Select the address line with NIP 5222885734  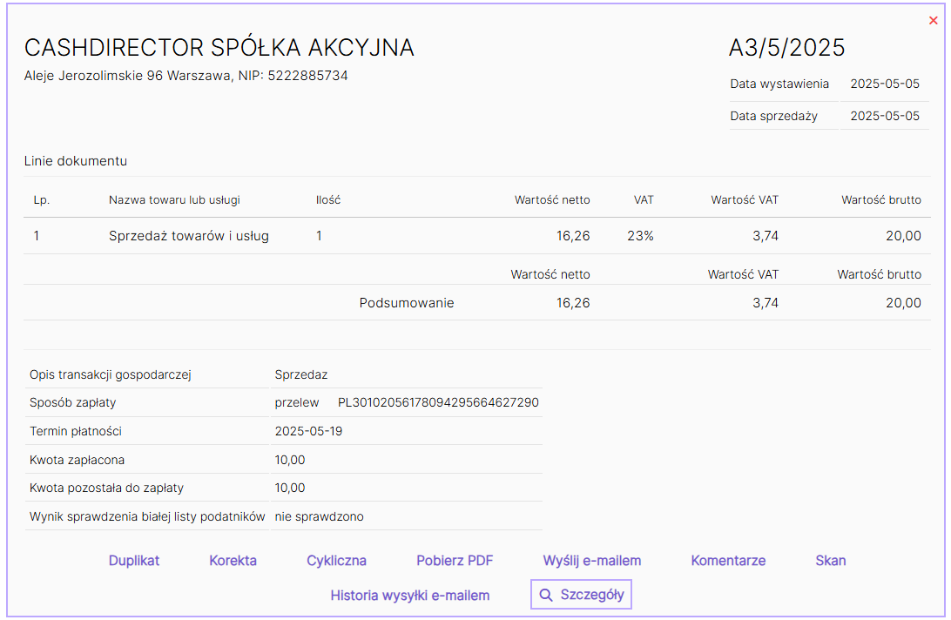pyautogui.click(x=186, y=76)
